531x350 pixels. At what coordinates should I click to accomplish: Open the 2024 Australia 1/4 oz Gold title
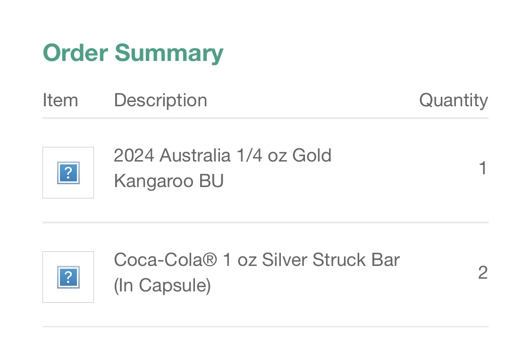(x=222, y=155)
